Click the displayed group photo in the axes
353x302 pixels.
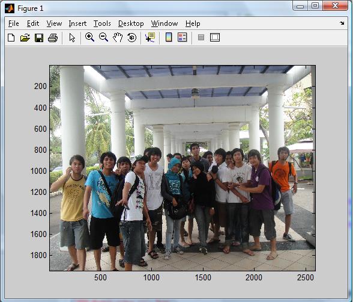click(x=183, y=168)
